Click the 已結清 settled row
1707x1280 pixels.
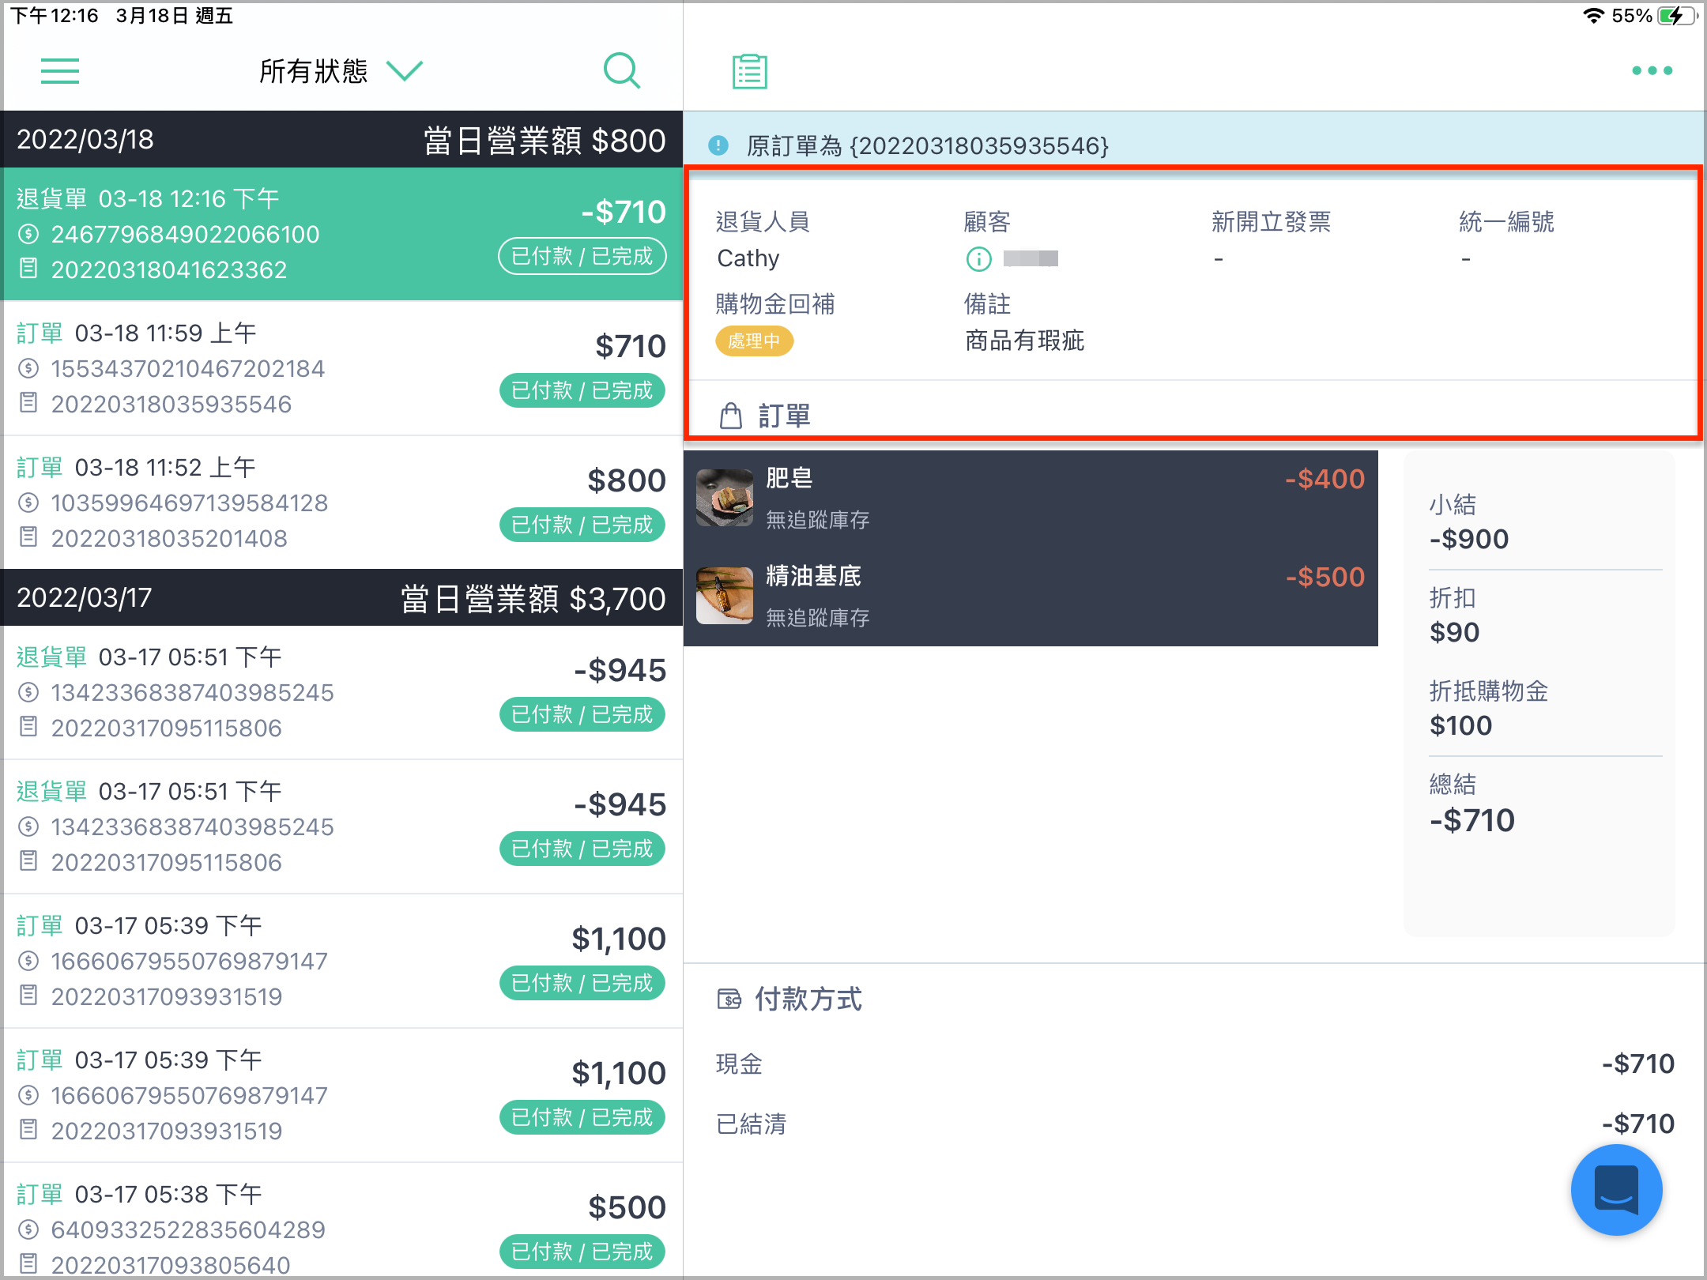click(1195, 1124)
